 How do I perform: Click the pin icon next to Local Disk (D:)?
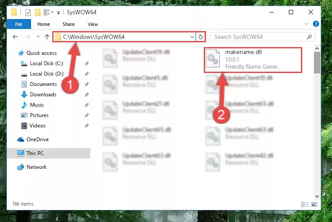87,74
